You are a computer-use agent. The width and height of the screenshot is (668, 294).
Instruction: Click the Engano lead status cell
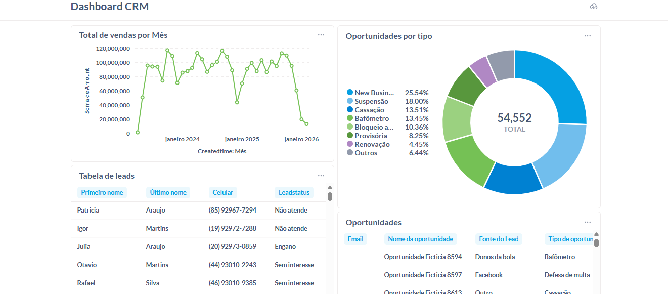286,246
